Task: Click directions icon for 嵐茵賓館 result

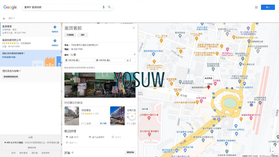Action: point(55,27)
